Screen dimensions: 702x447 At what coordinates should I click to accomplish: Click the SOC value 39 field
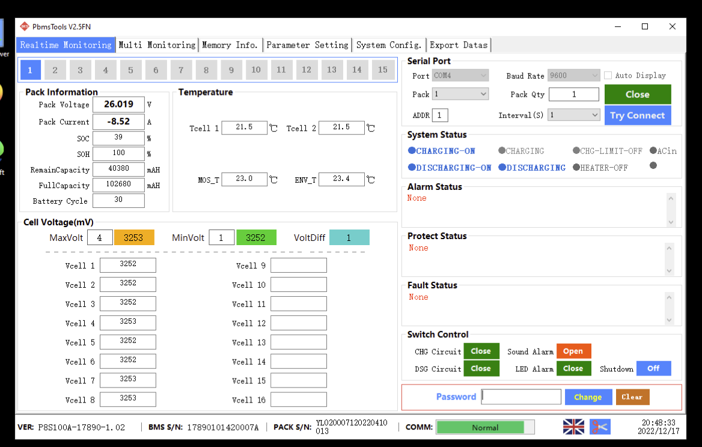pyautogui.click(x=118, y=138)
